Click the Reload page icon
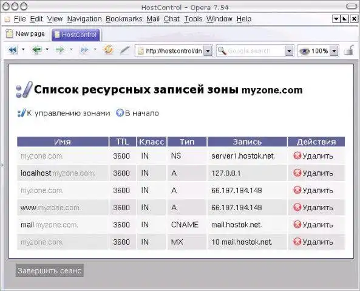 pos(108,49)
